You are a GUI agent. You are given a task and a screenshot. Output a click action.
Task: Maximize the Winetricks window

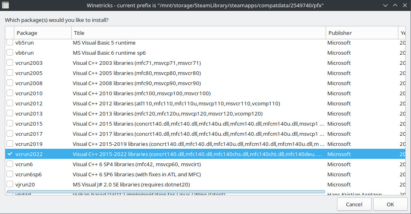395,5
